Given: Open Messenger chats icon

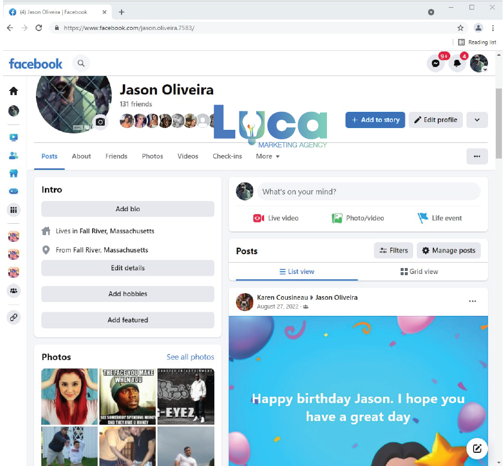Looking at the screenshot, I should coord(435,63).
